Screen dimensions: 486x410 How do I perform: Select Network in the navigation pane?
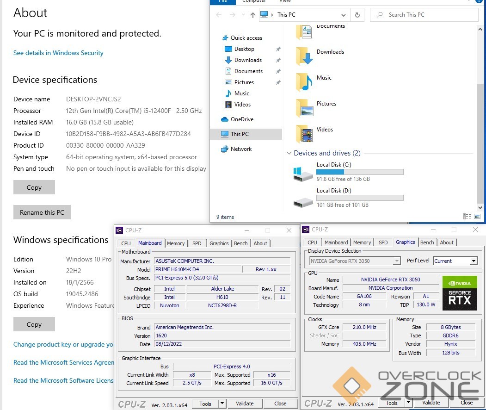[241, 149]
